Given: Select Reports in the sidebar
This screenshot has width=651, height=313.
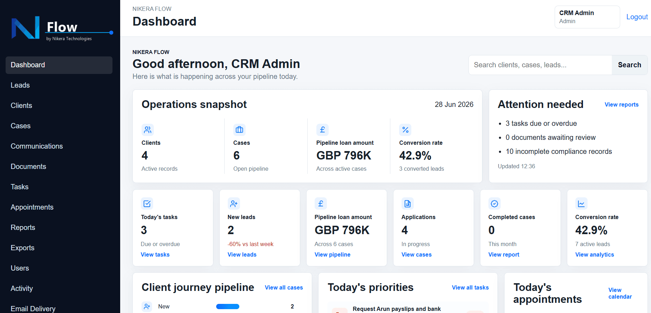Looking at the screenshot, I should click(x=59, y=227).
